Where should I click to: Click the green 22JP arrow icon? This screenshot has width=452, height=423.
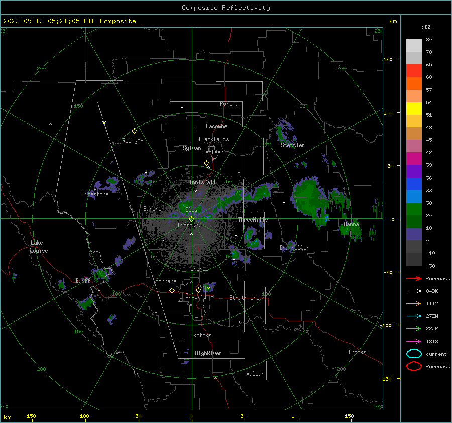[414, 328]
